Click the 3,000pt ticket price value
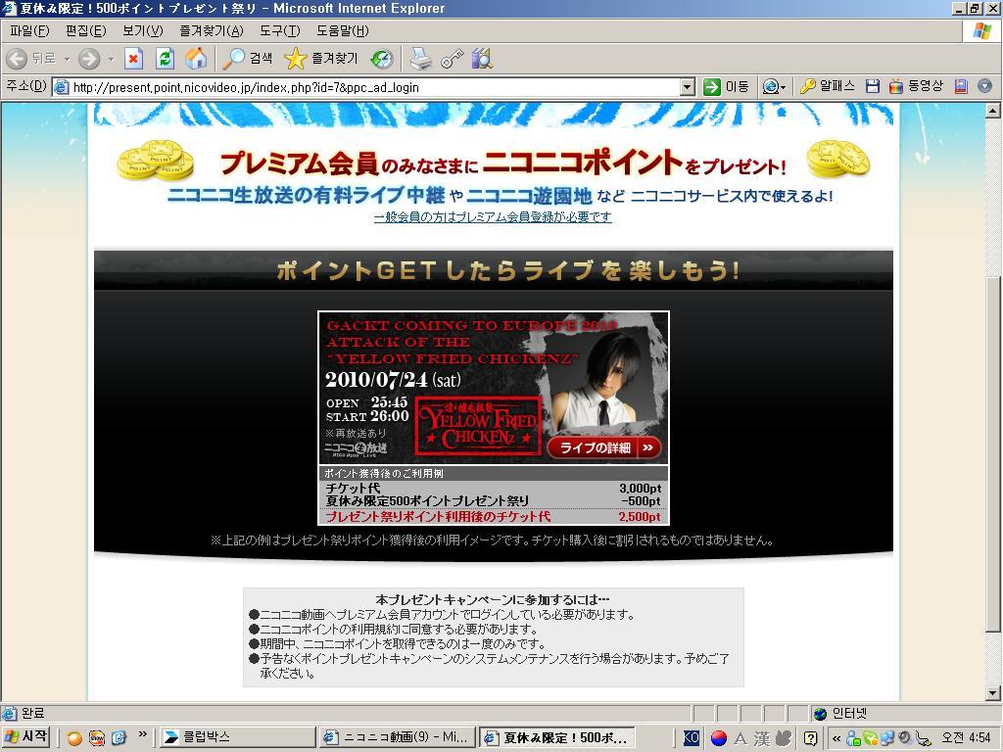1003x752 pixels. 640,488
